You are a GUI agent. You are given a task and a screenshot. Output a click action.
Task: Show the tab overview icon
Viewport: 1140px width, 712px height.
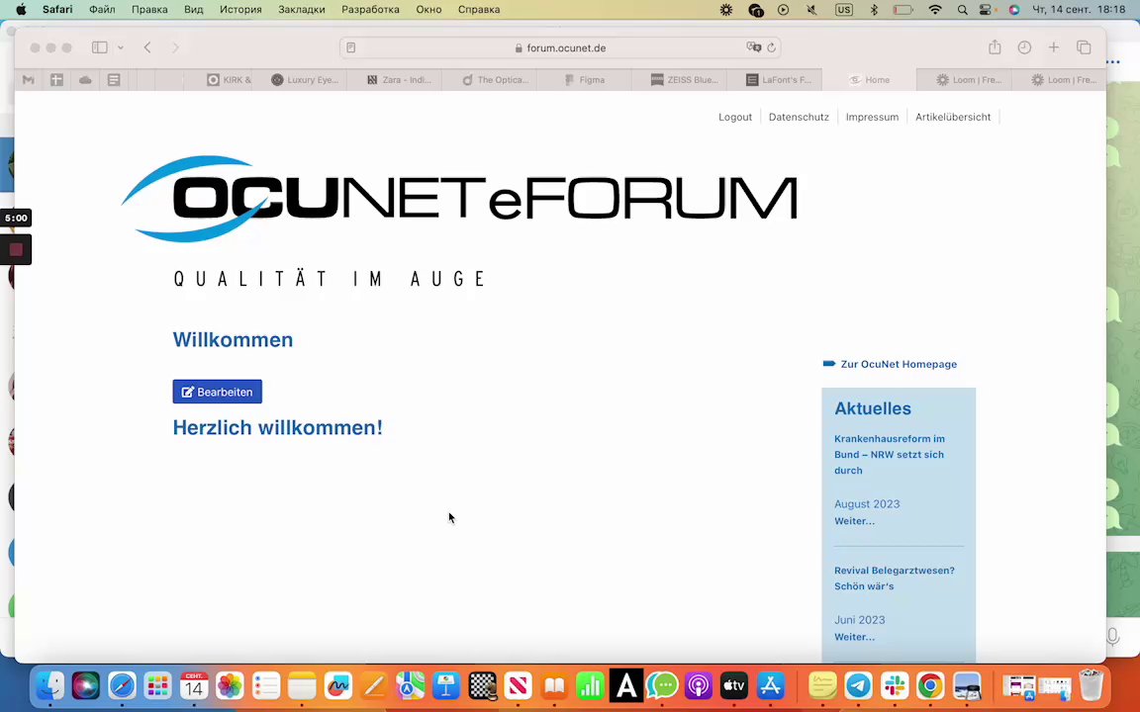1084,47
